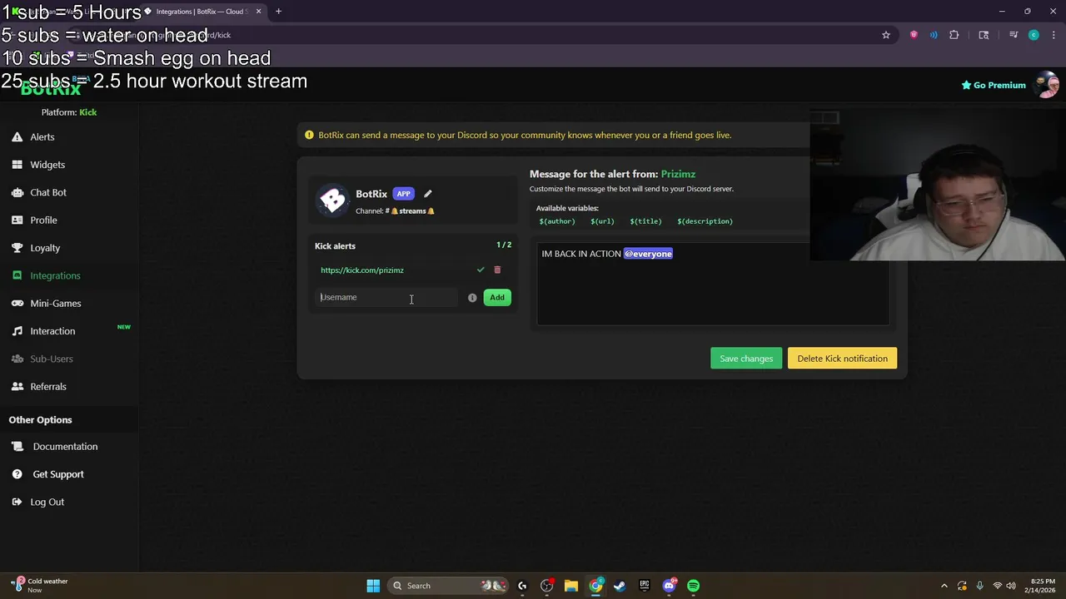
Task: Click the microphone icon in system tray
Action: (979, 586)
